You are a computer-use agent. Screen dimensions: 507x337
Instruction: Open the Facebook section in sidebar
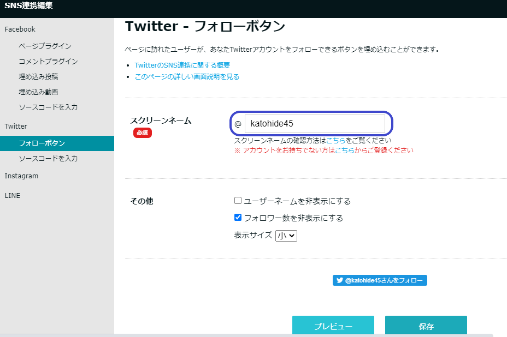point(20,29)
